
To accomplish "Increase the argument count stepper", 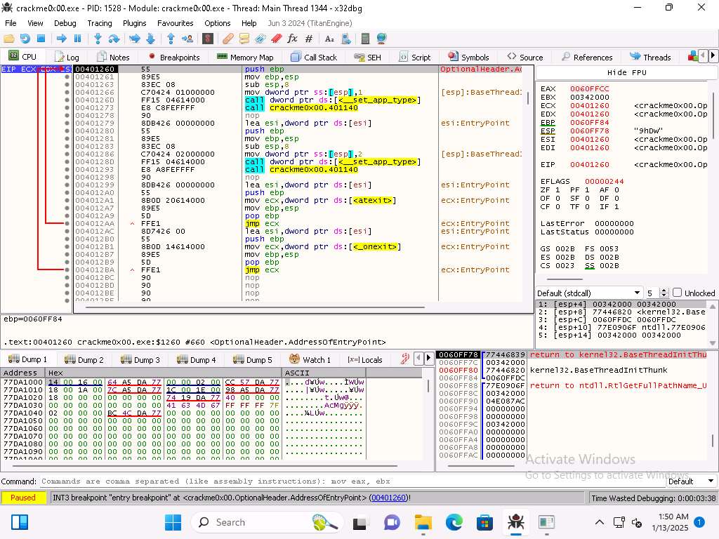I will tap(664, 290).
